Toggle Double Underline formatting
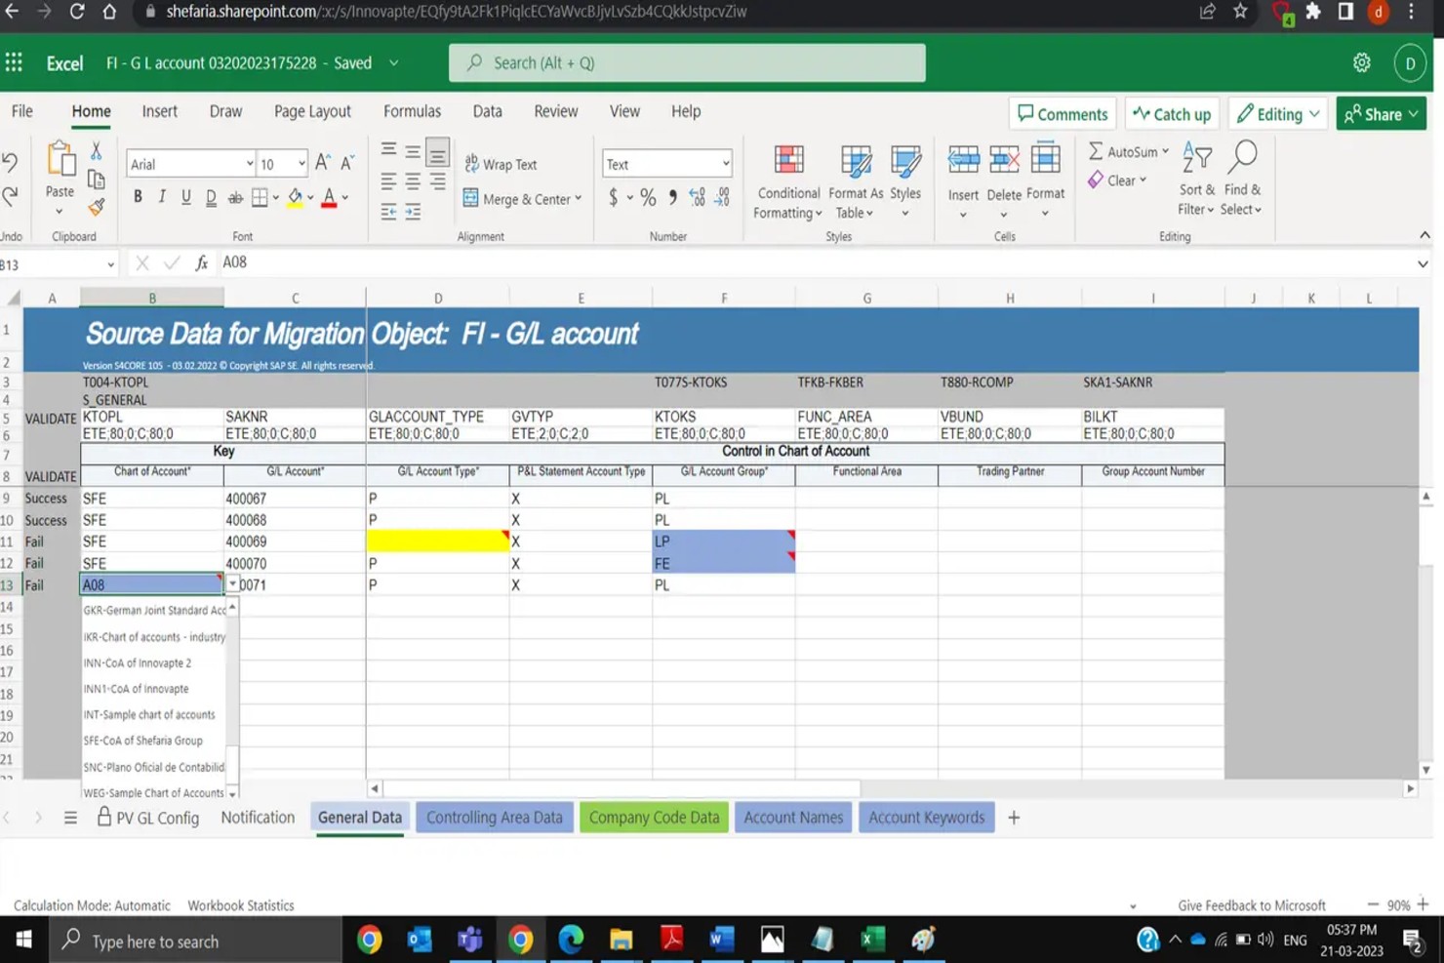This screenshot has width=1444, height=963. pos(211,197)
